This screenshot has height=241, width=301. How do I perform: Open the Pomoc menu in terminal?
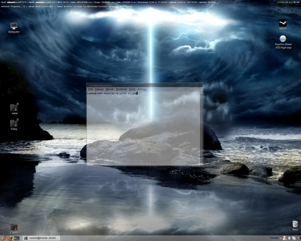click(142, 89)
